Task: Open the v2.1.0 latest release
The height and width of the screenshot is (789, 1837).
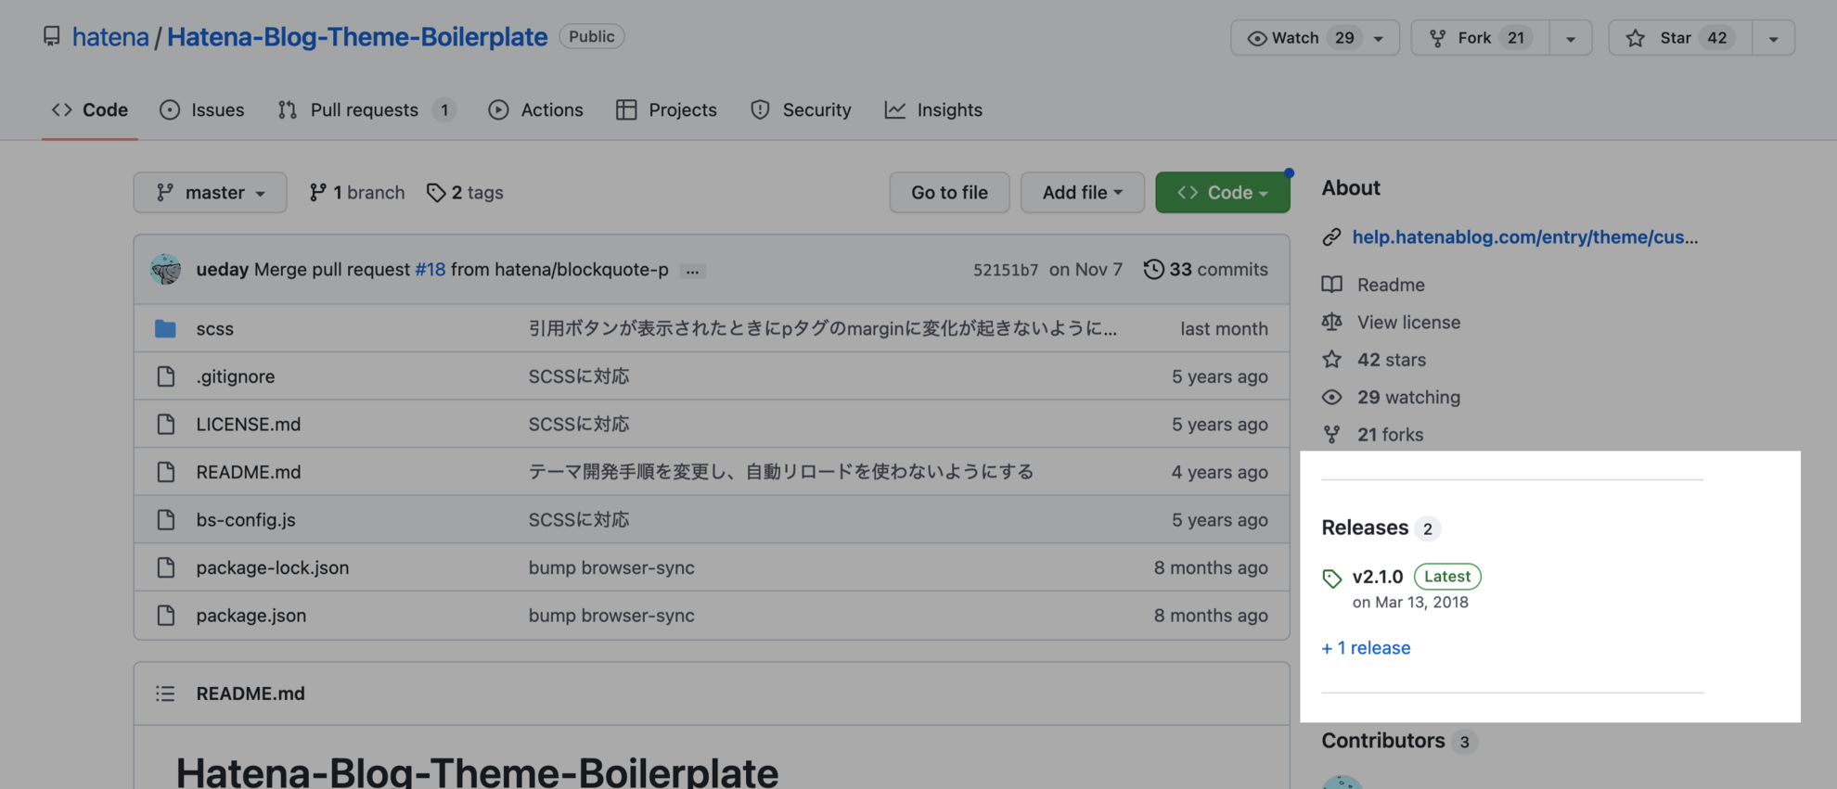Action: coord(1378,576)
